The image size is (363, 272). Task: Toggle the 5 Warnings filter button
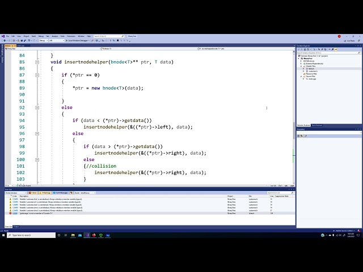[45, 193]
